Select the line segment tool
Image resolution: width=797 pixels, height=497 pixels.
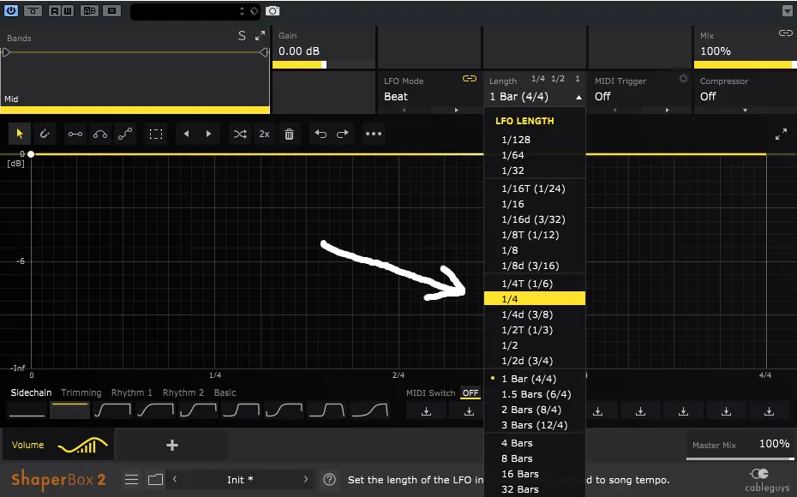[x=75, y=135]
